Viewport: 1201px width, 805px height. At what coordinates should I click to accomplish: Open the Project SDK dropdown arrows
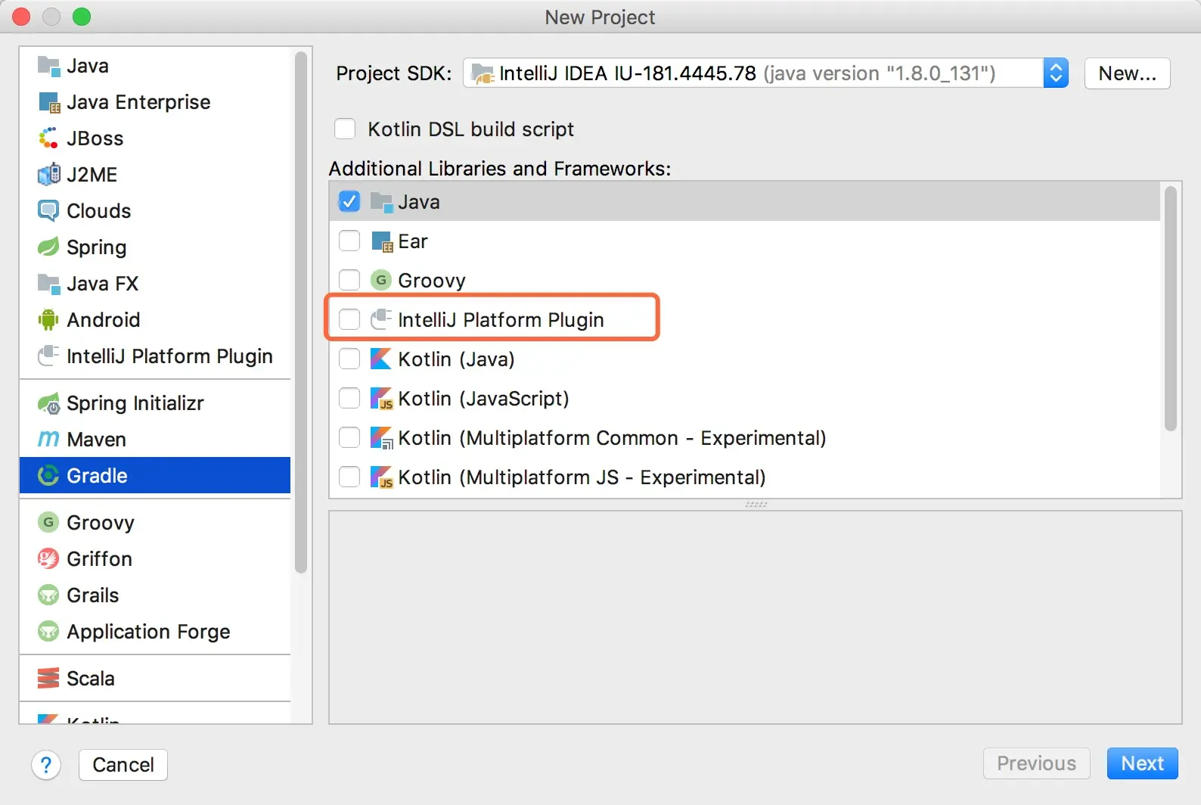coord(1056,73)
